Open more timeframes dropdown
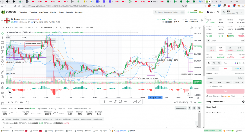Viewport: 245px width, 132px height. pyautogui.click(x=37, y=27)
